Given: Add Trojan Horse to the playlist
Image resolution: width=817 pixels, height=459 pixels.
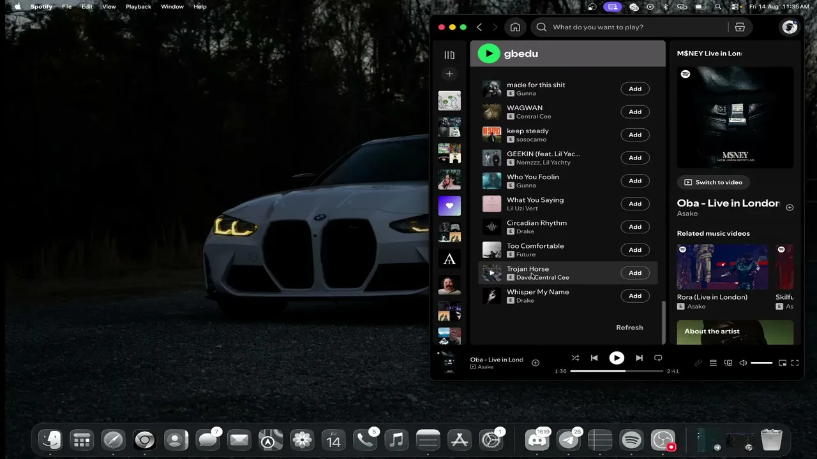Looking at the screenshot, I should point(635,273).
